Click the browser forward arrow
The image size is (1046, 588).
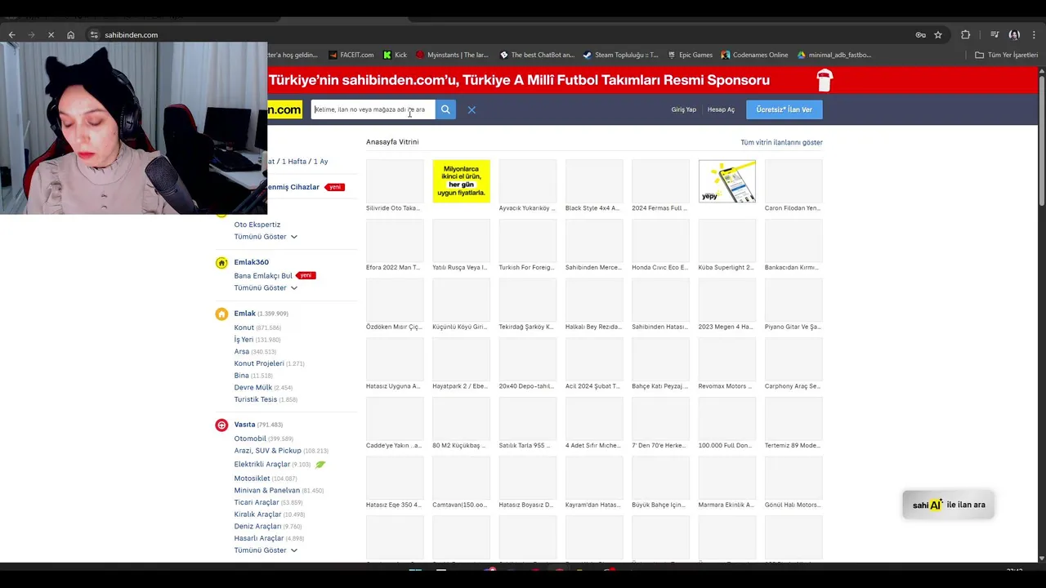tap(31, 35)
